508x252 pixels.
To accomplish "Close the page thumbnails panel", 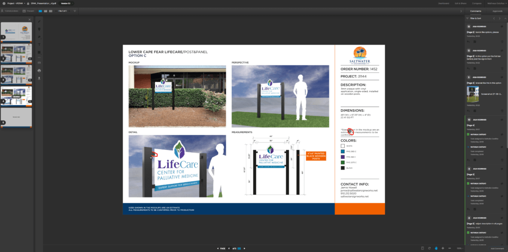I will click(29, 19).
